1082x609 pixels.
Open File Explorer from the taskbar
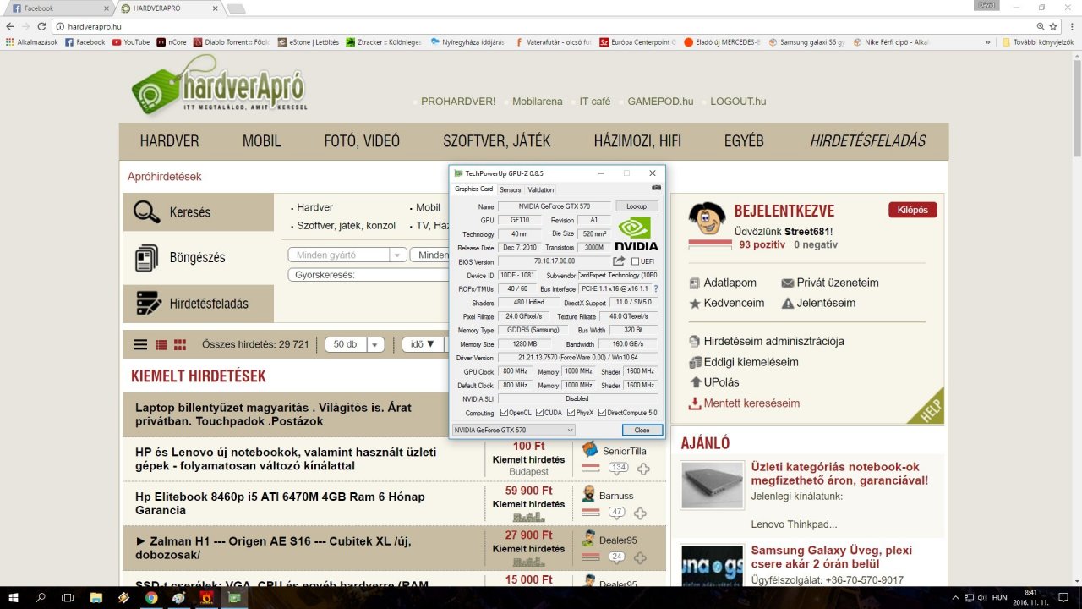96,598
